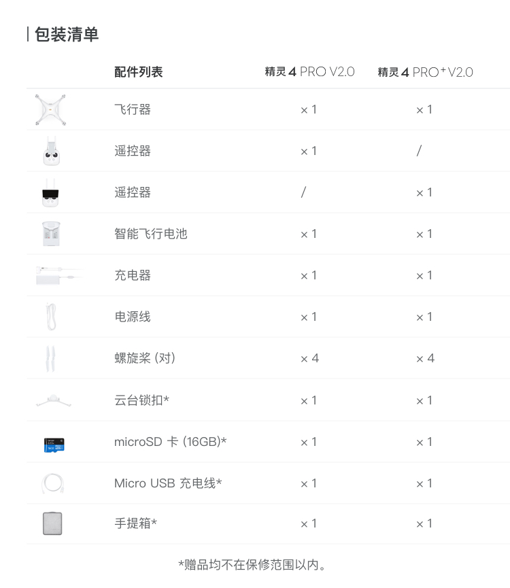Click the gray carrying case icon
This screenshot has height=588, width=510.
tap(52, 523)
